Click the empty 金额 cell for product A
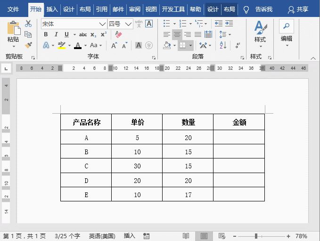The width and height of the screenshot is (320, 241). [239, 137]
